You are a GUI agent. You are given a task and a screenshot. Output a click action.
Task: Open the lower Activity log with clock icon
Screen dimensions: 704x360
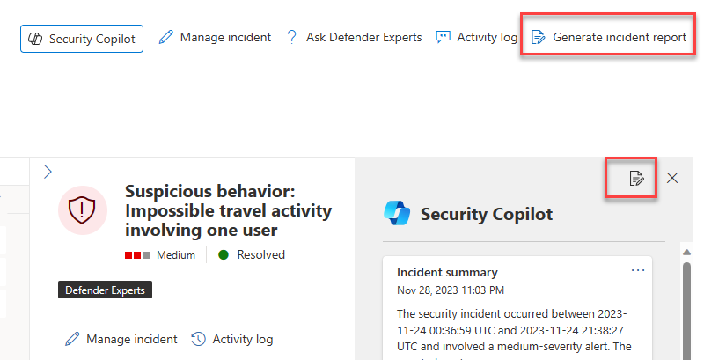click(232, 339)
